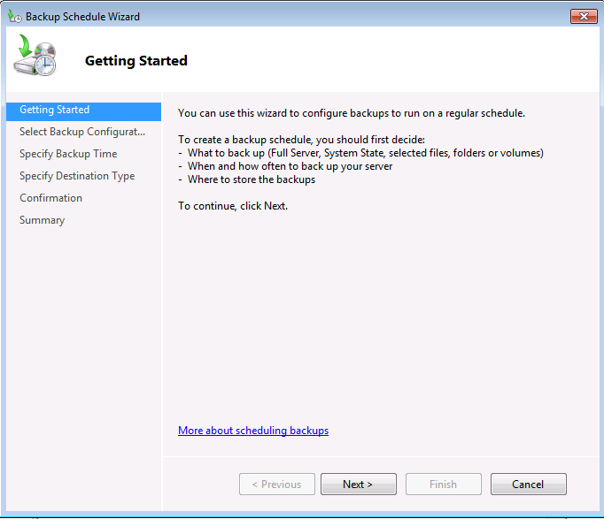Click the wizard introduction sentence about regular schedule

(x=352, y=114)
